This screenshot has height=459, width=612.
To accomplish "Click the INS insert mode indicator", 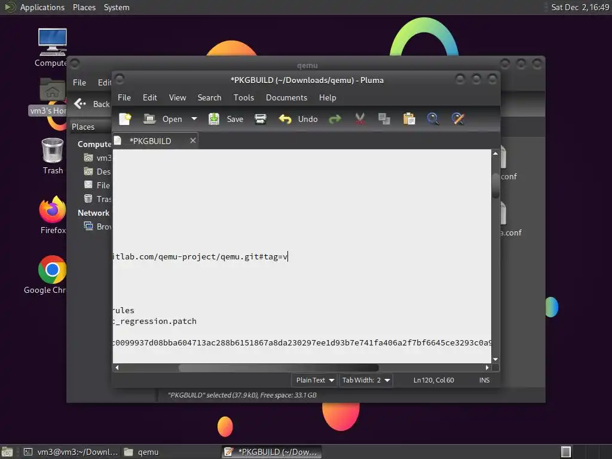I will click(x=484, y=380).
